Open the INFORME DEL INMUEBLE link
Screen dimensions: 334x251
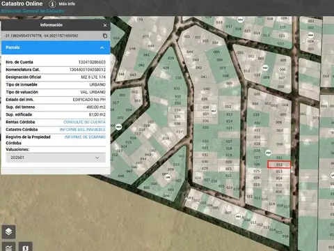83,130
